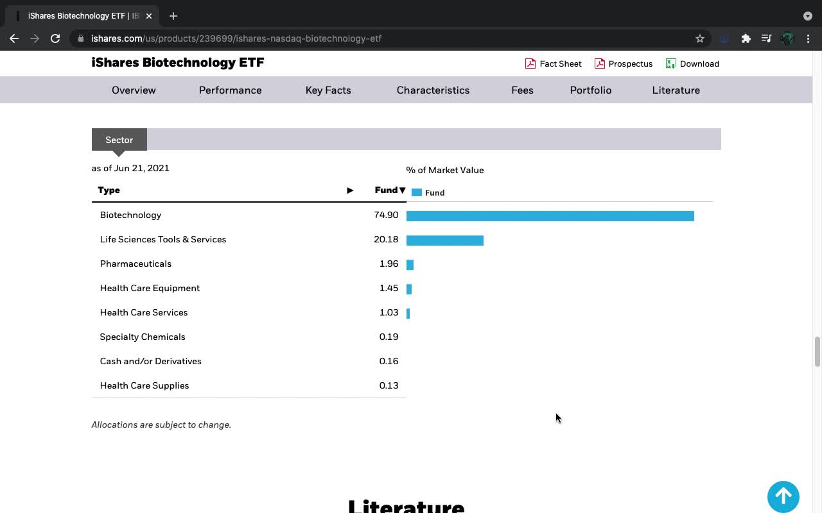The image size is (822, 513).
Task: Click the iShares Biotechnology ETF title
Action: [178, 62]
